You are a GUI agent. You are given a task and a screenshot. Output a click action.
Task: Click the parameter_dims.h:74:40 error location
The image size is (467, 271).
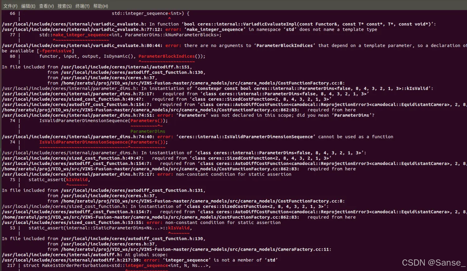pos(67,136)
